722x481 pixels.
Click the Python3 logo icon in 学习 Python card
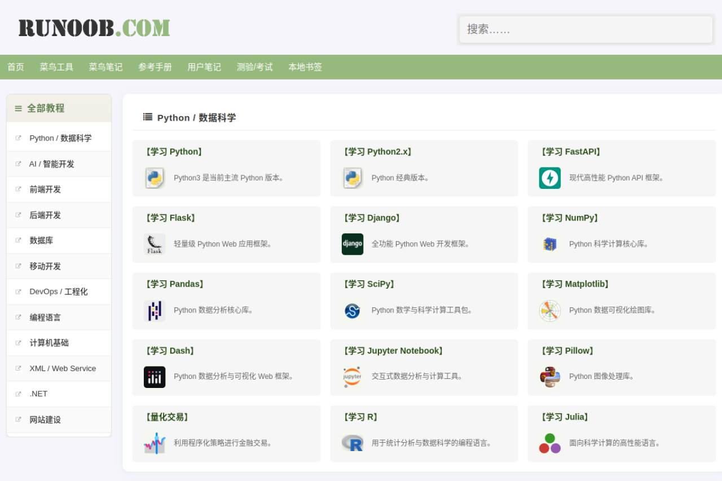[155, 178]
